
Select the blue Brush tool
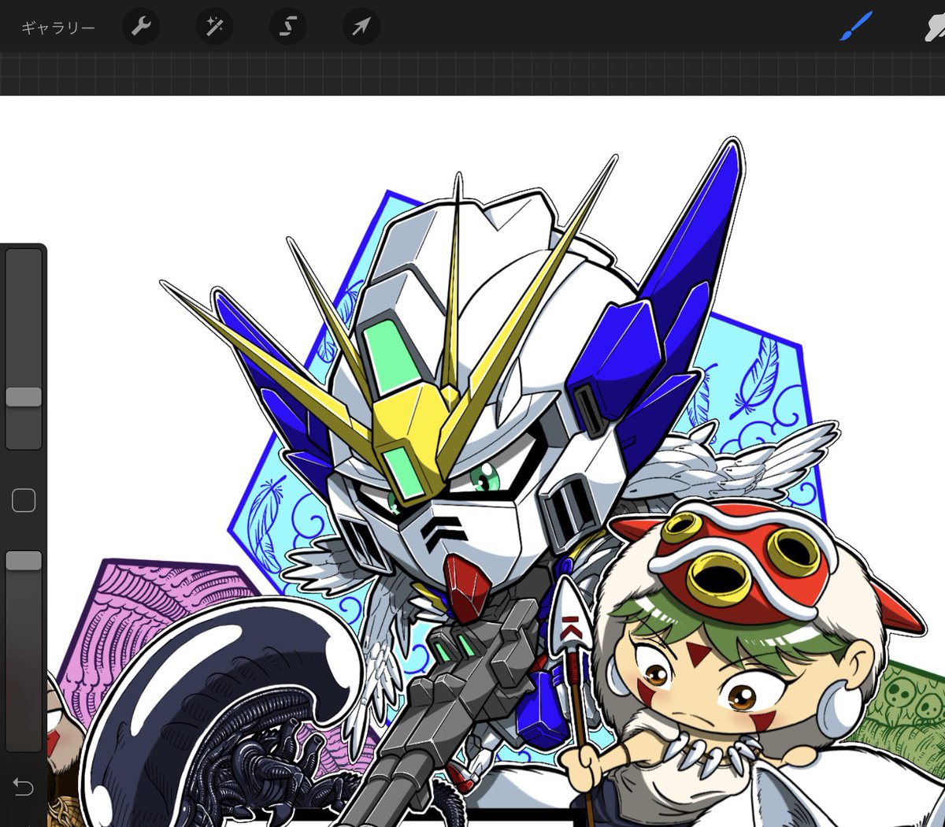tap(856, 27)
